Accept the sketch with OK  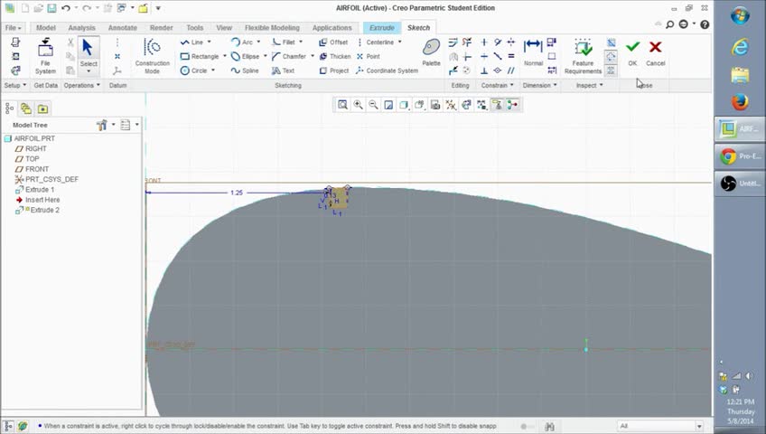tap(632, 52)
